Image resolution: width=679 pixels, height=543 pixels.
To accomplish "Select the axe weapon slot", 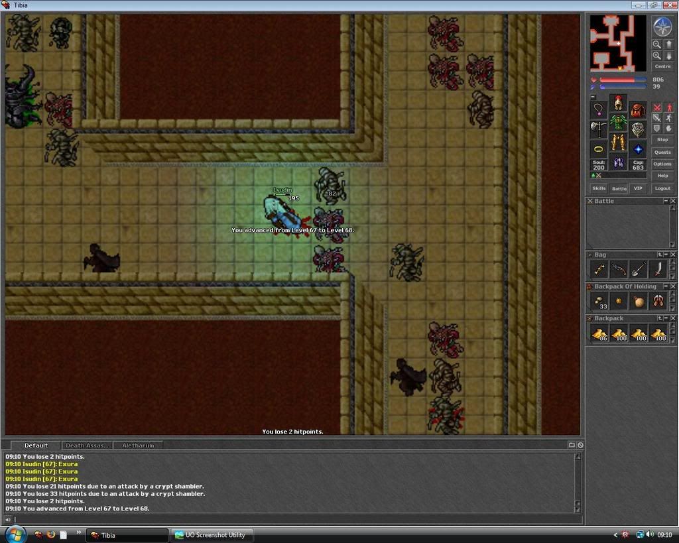I will pos(599,129).
